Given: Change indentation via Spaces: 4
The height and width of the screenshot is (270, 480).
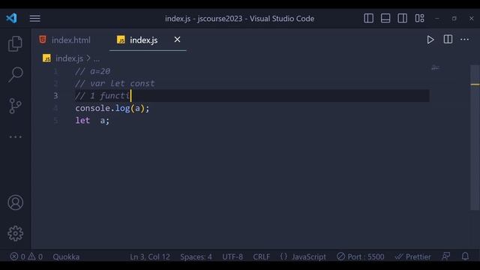Looking at the screenshot, I should (x=196, y=256).
